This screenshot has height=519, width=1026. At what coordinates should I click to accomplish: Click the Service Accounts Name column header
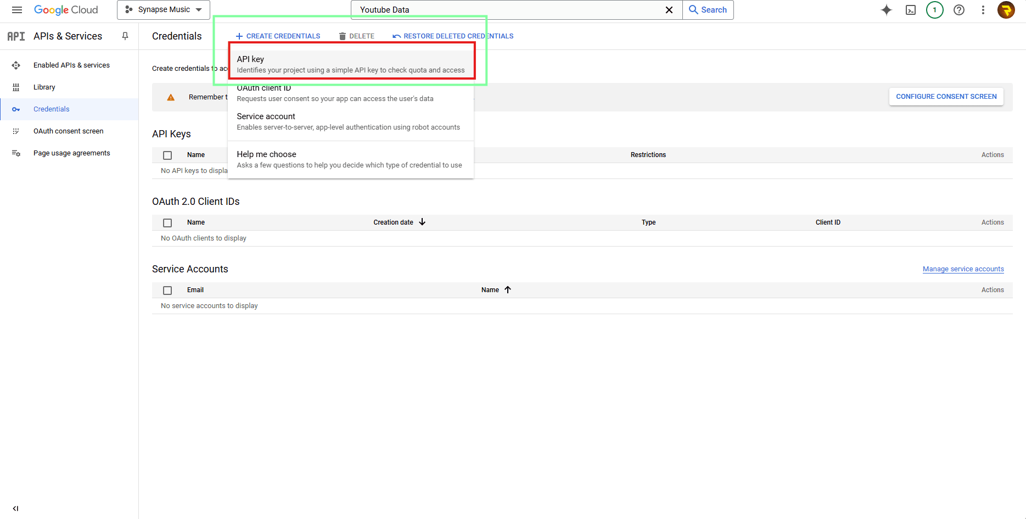point(490,290)
